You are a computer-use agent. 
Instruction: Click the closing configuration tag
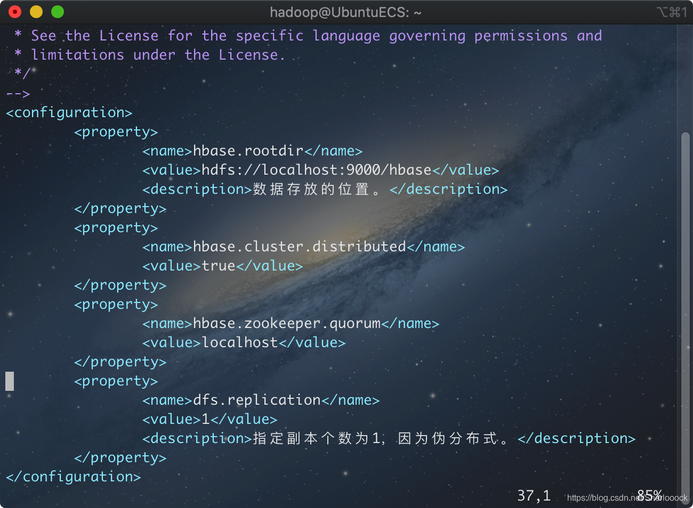(x=73, y=477)
